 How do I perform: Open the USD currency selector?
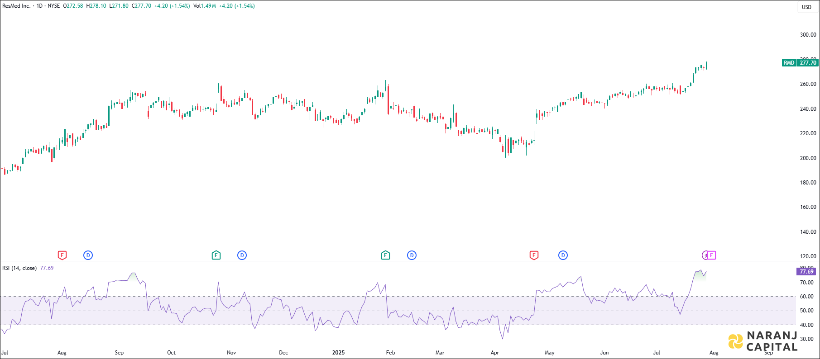pyautogui.click(x=807, y=7)
